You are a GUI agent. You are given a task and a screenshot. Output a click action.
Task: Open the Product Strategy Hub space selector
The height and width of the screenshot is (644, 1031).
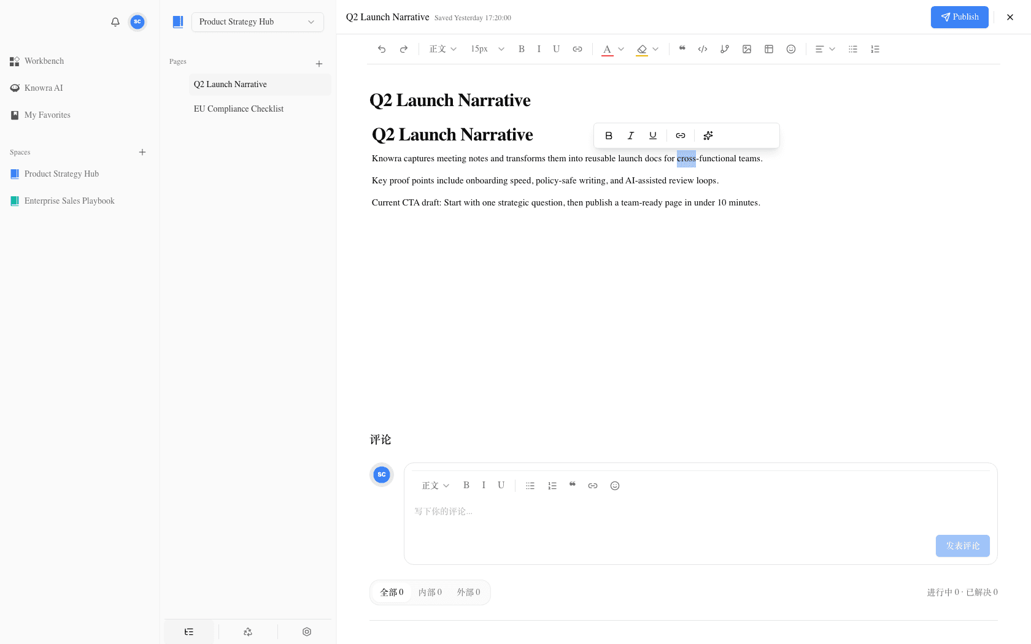[257, 21]
